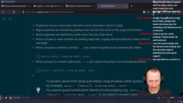183x103 pixels.
Task: Open the Logseq left sidebar hamburger menu
Action: pos(4,19)
